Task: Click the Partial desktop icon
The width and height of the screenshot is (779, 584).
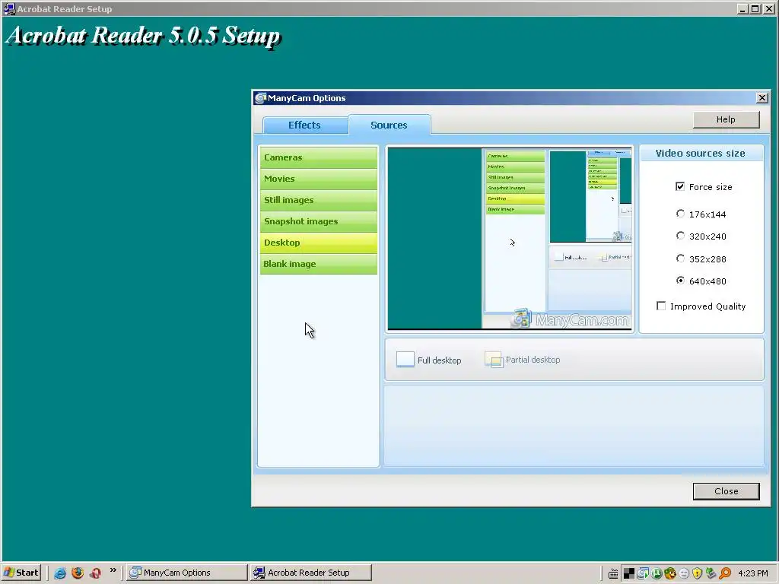Action: coord(494,359)
